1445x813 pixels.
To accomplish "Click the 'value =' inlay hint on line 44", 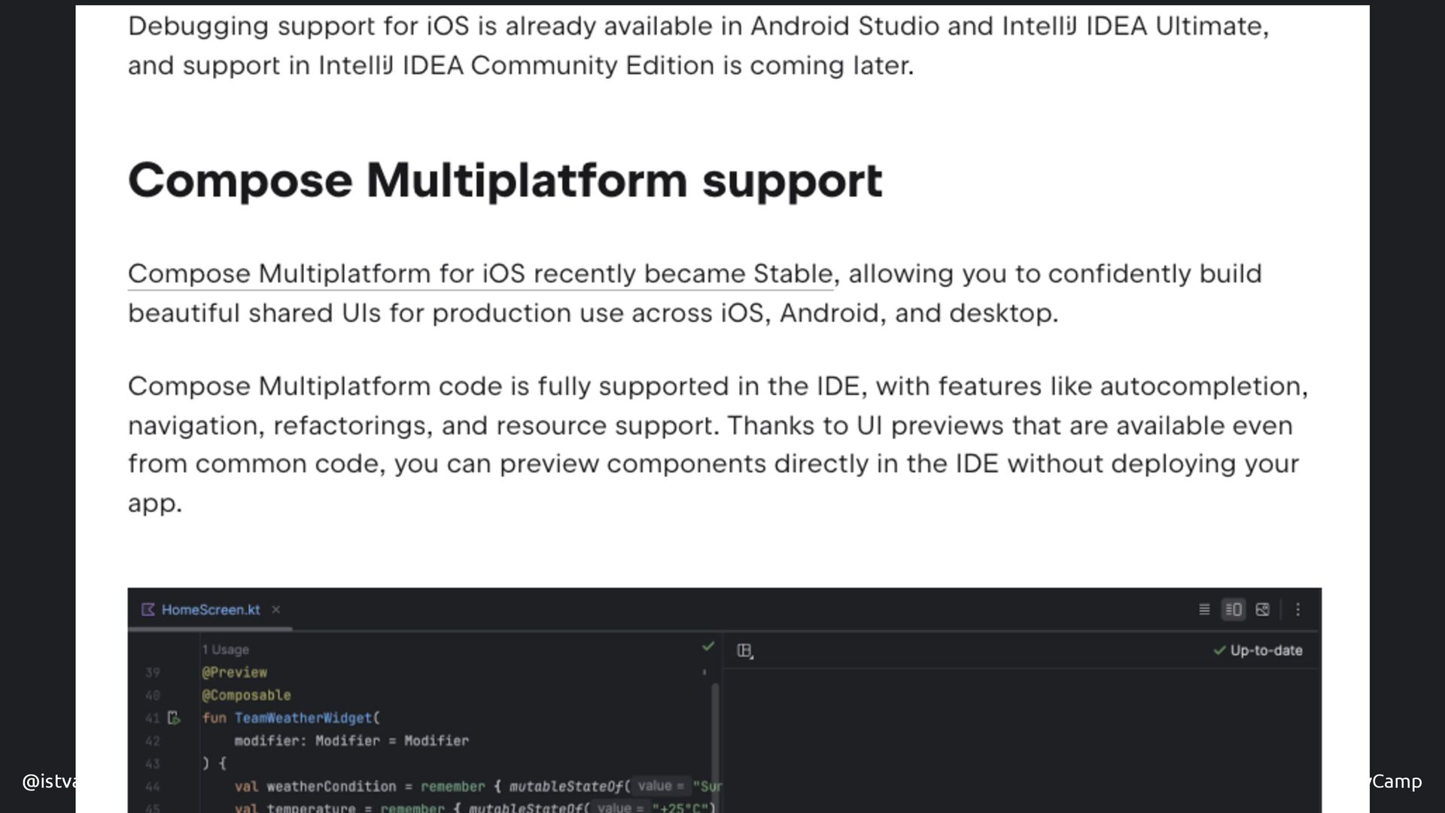I will click(x=660, y=786).
